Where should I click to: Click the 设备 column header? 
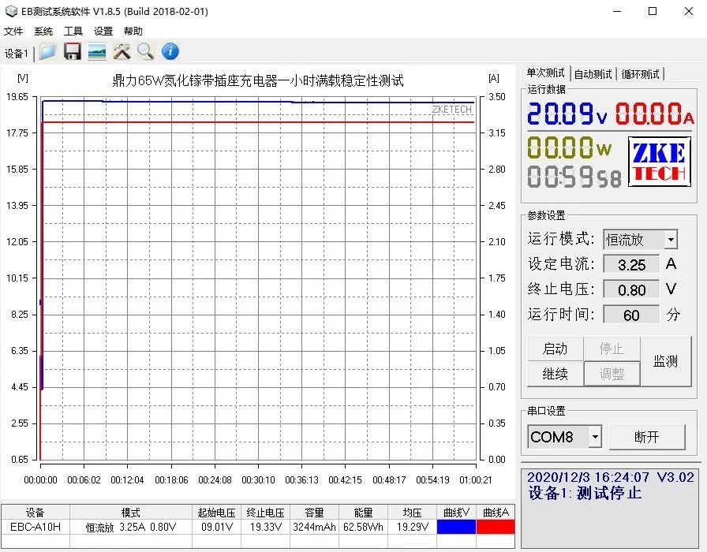[36, 513]
